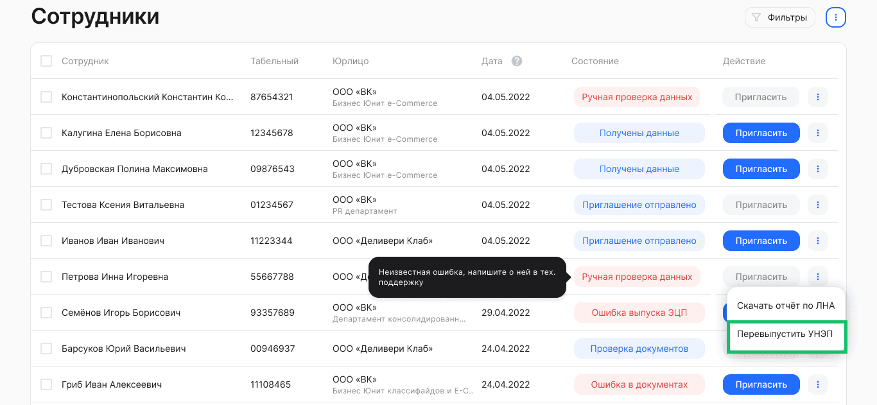Image resolution: width=877 pixels, height=405 pixels.
Task: Click employee name Семёнов Игорь Борисович
Action: (x=121, y=313)
